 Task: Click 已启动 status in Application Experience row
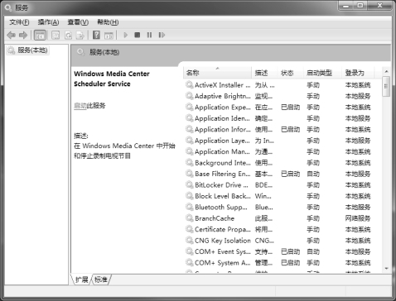[x=290, y=107]
